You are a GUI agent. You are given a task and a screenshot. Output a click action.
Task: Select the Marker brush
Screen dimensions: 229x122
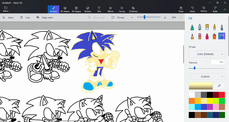[192, 27]
